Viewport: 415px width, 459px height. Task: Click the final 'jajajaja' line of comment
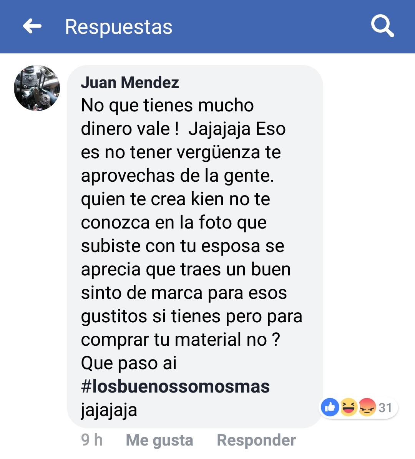(109, 410)
